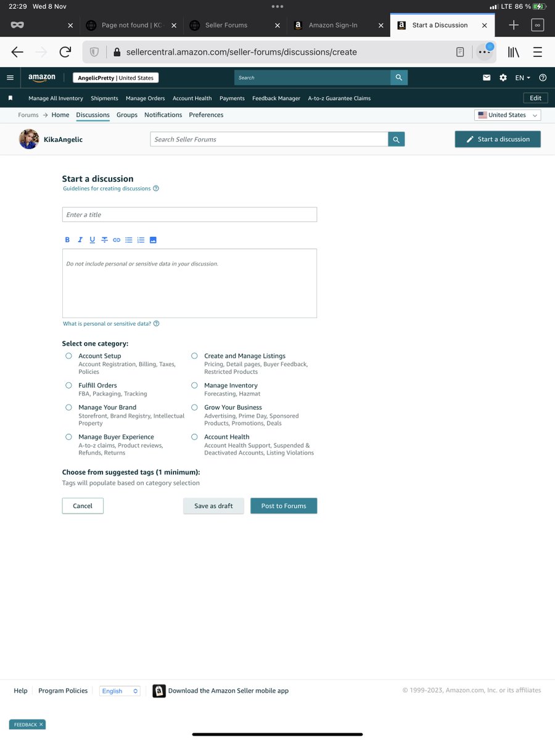Open Shipments in the navigation bar
The width and height of the screenshot is (555, 740).
(x=104, y=99)
